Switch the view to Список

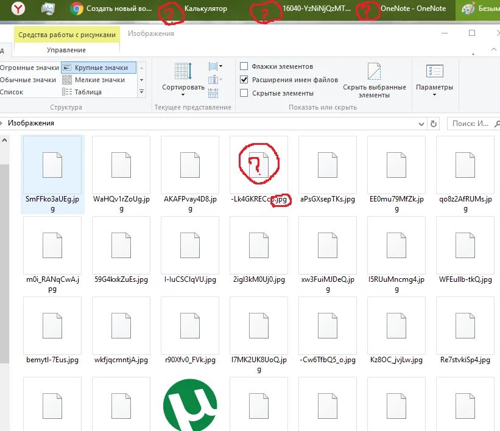[12, 92]
